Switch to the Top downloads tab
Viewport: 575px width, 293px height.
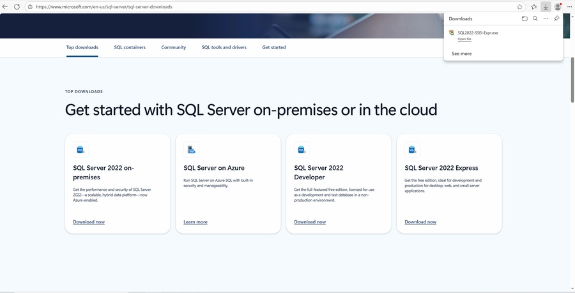tap(82, 47)
